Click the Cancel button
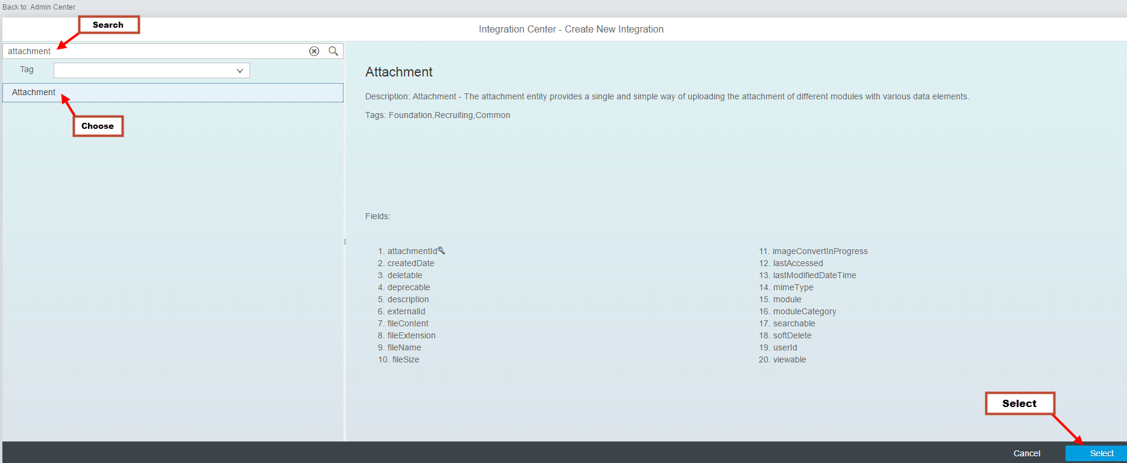Screen dimensions: 1127x463 1027,453
